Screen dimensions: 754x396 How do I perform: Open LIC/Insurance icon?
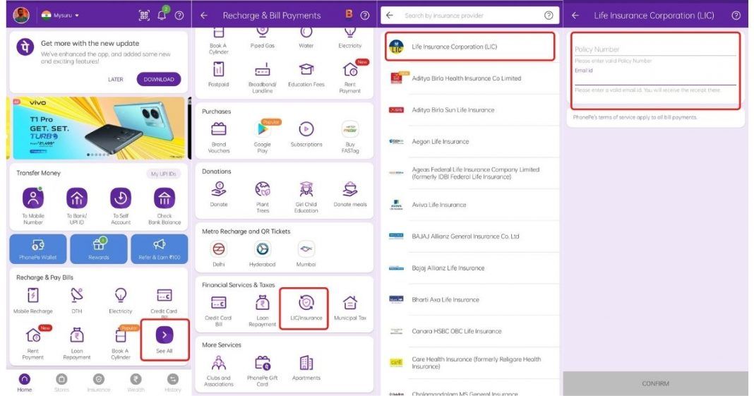click(306, 303)
